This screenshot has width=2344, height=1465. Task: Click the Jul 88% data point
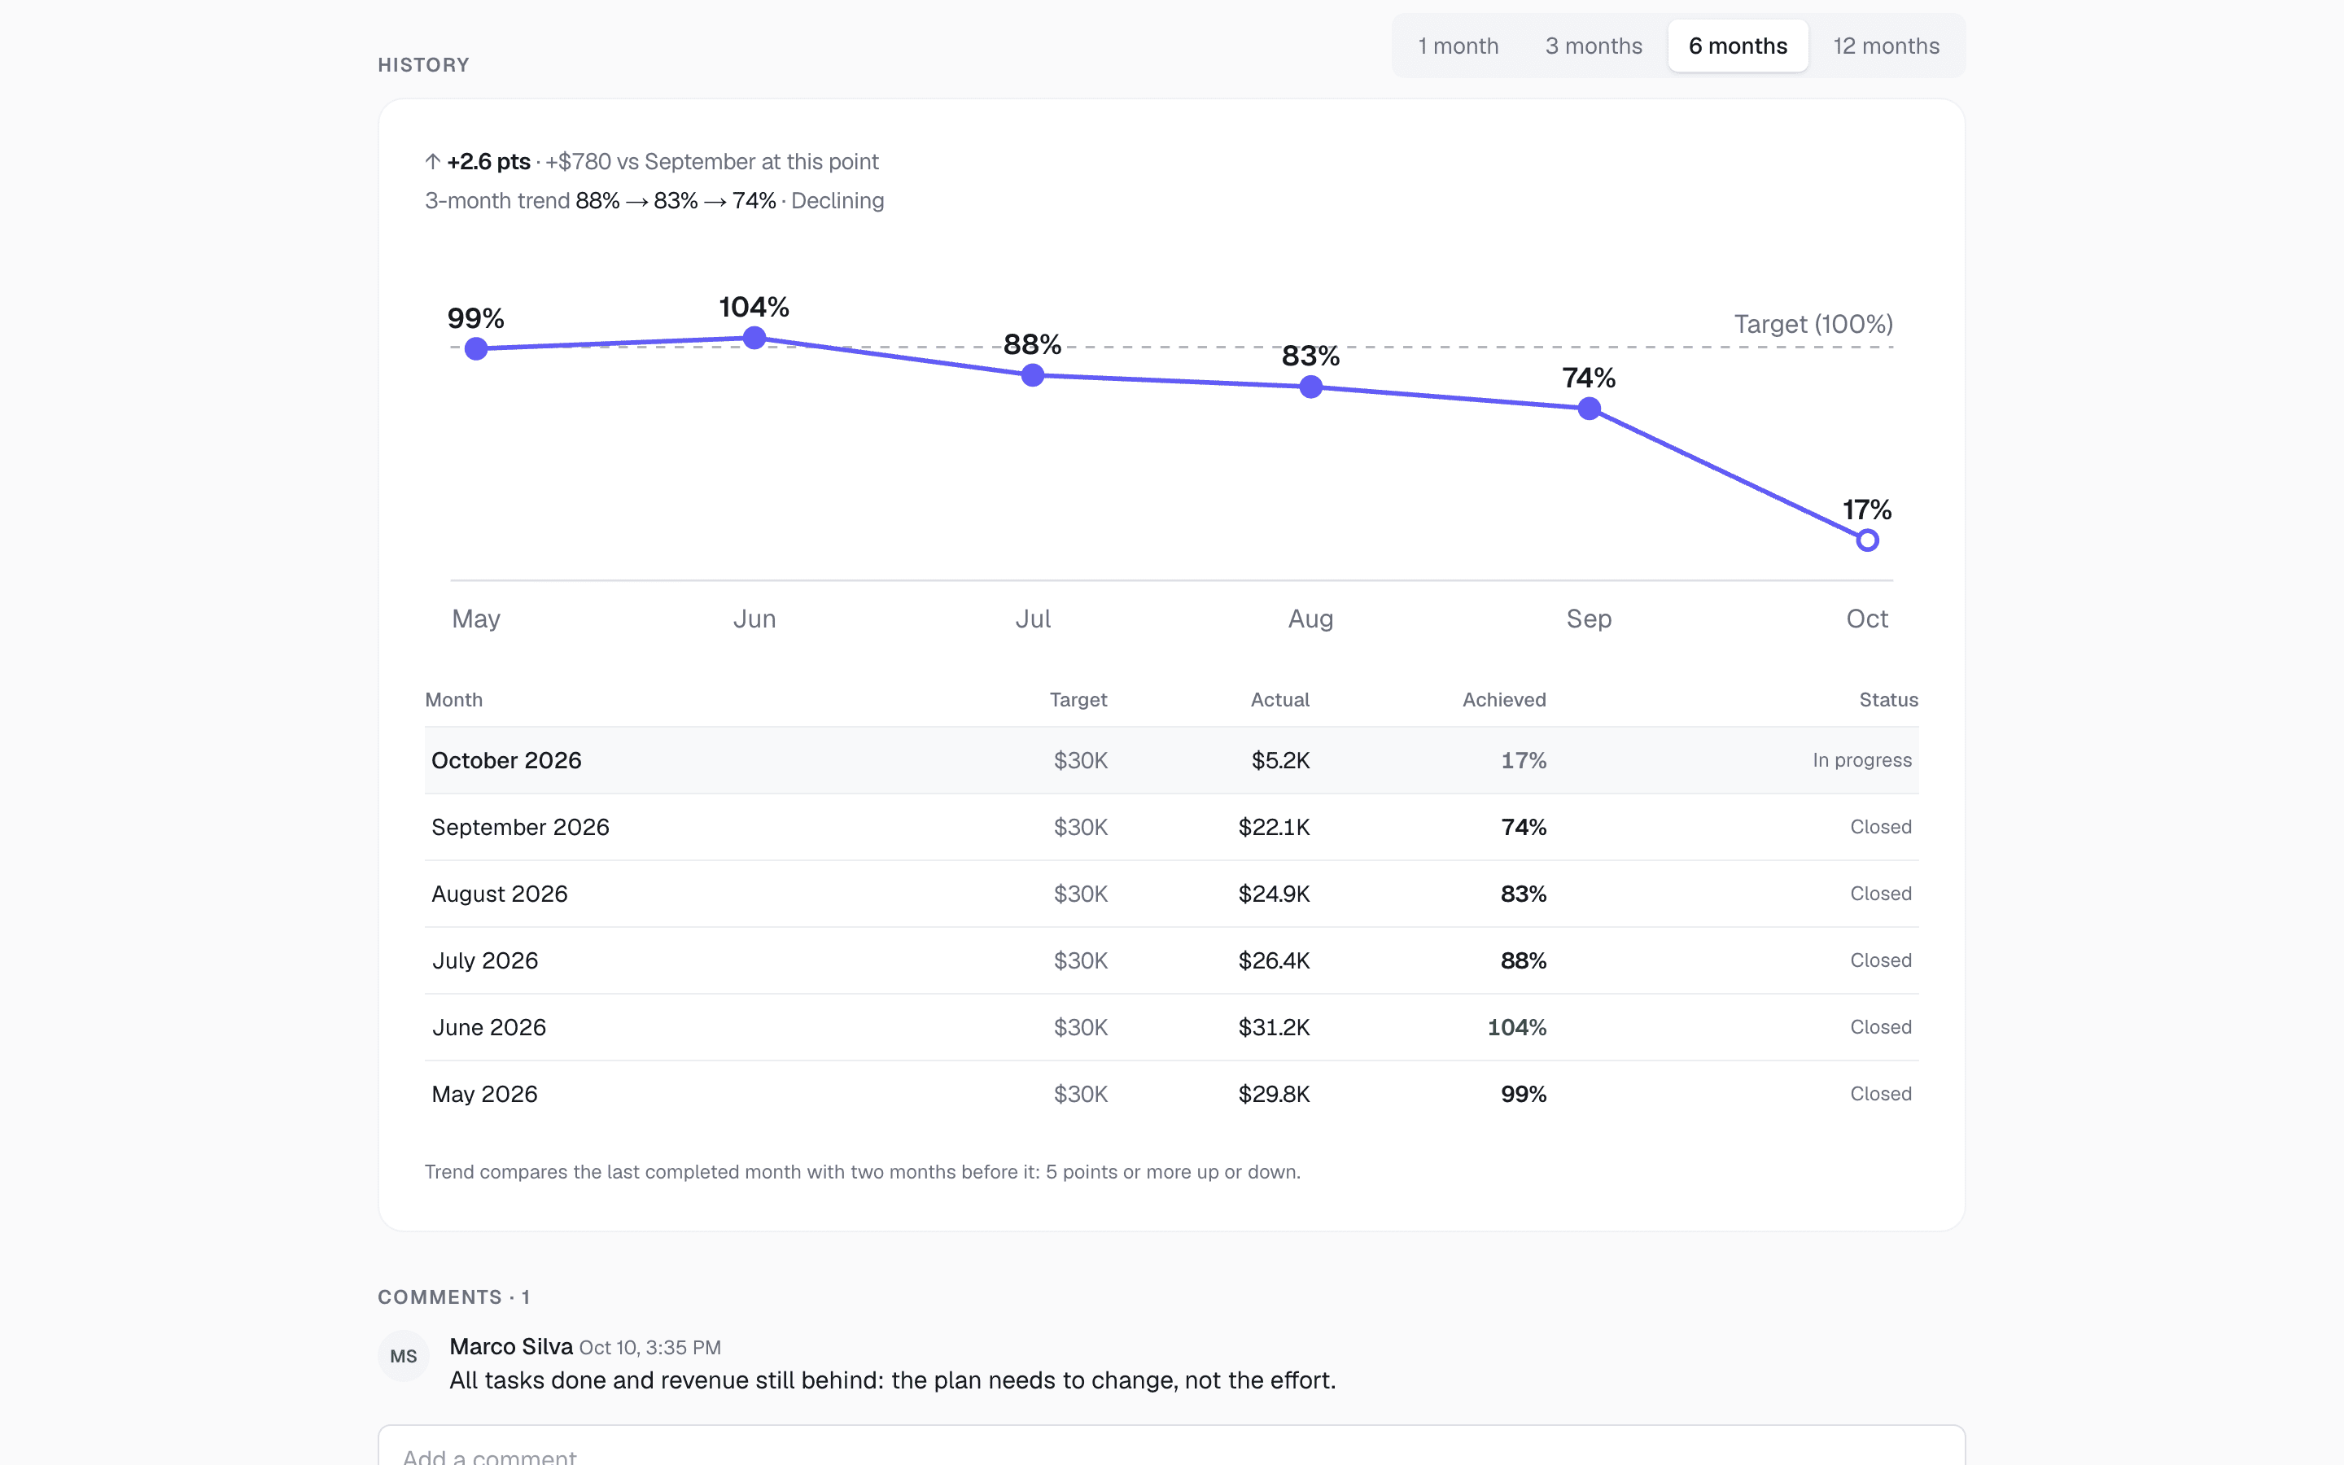[x=1033, y=375]
